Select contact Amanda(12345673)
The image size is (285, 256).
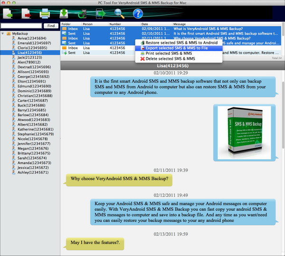click(34, 163)
